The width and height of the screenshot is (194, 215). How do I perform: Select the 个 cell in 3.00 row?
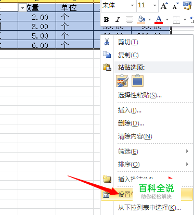(74, 26)
